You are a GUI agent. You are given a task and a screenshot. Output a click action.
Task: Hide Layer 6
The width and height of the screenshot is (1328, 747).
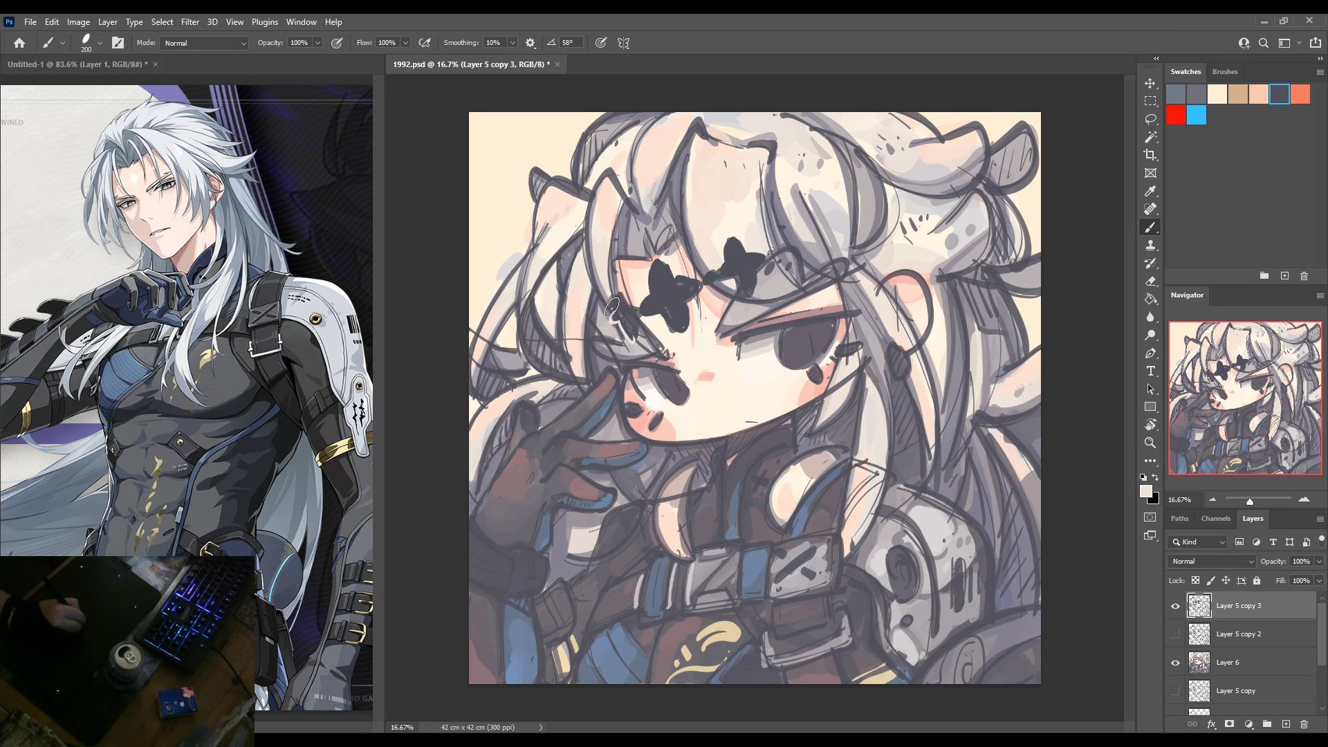click(x=1175, y=663)
